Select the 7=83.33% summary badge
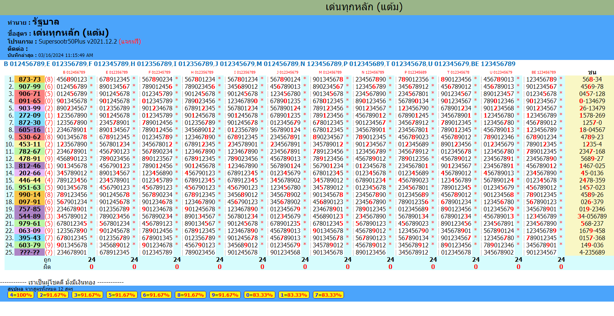Screen dimensions: 614x316 point(328,295)
